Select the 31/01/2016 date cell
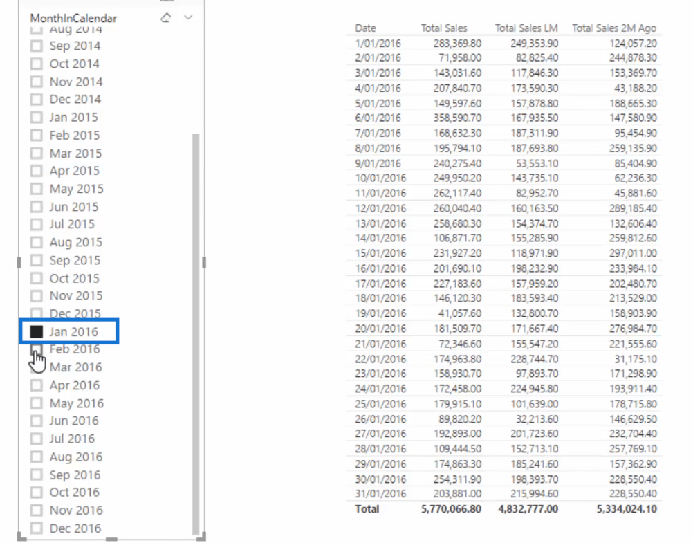 tap(380, 494)
